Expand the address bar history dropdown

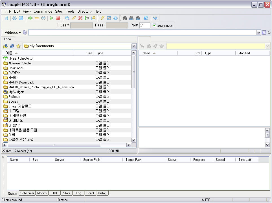point(258,33)
